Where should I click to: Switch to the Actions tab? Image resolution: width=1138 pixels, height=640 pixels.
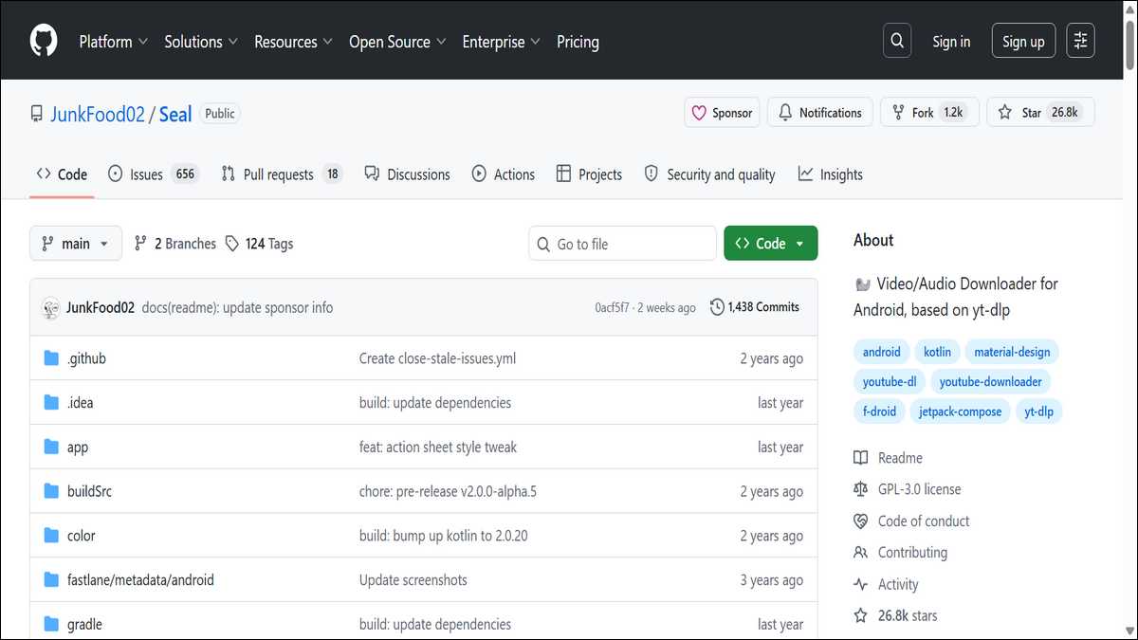click(x=504, y=174)
